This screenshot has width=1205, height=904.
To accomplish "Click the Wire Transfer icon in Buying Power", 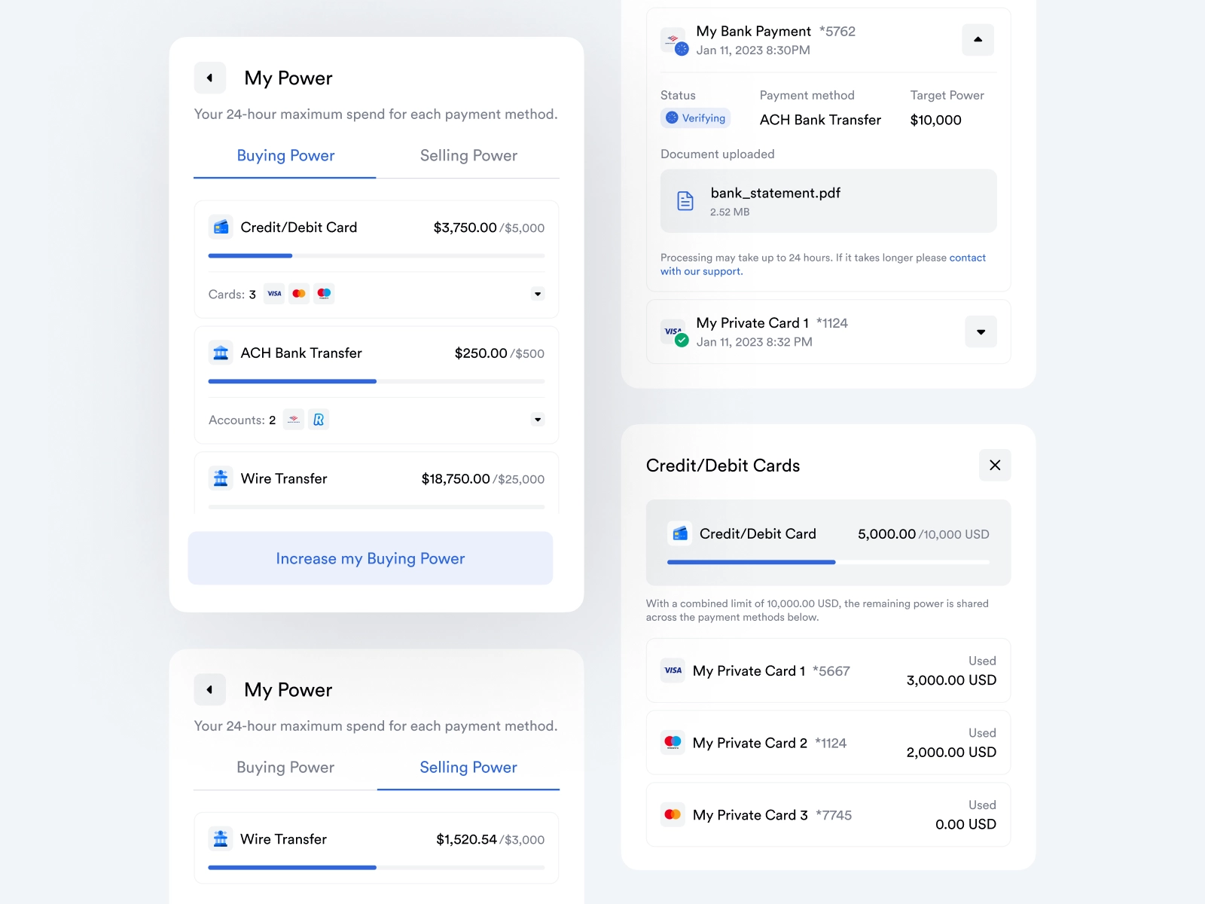I will click(x=221, y=478).
